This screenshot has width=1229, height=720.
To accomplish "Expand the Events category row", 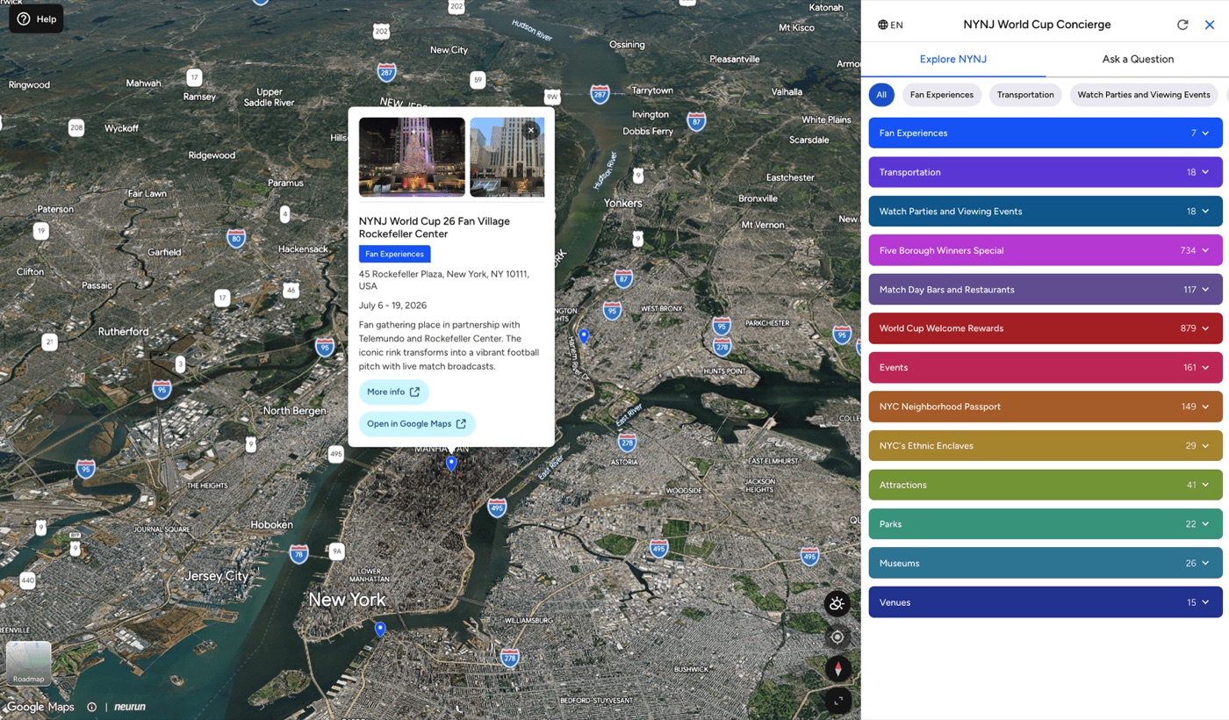I will click(x=1046, y=368).
